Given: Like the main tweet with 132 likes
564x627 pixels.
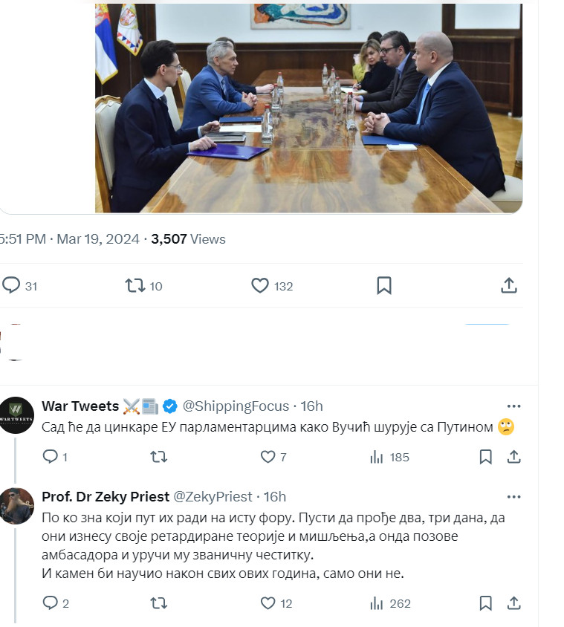Looking at the screenshot, I should pyautogui.click(x=259, y=285).
